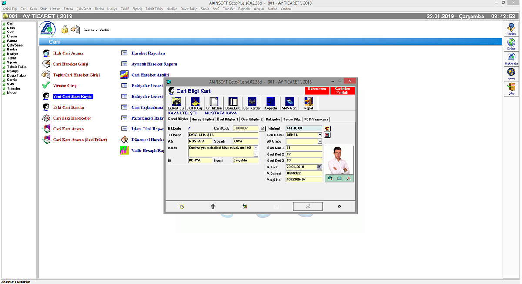Open Cr.Hrk.Grş. from the card toolbar
The image size is (522, 284).
click(195, 104)
